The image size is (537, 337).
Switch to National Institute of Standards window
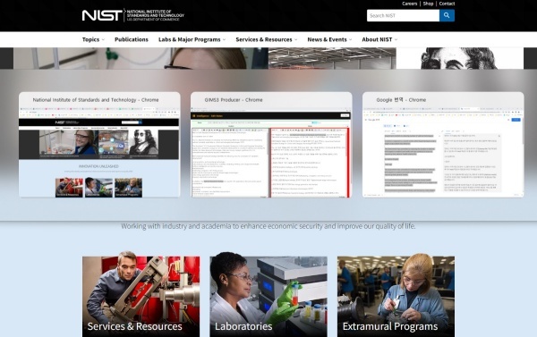click(x=99, y=145)
